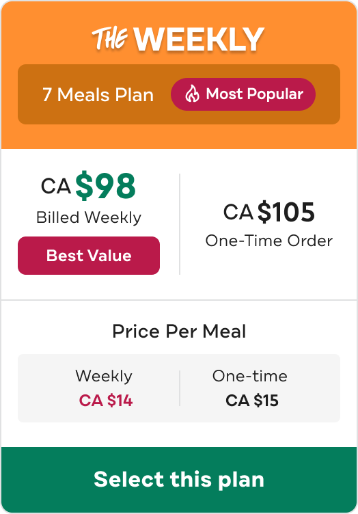Click the One-time CA $15 per-meal price
The image size is (358, 514).
coord(252,401)
